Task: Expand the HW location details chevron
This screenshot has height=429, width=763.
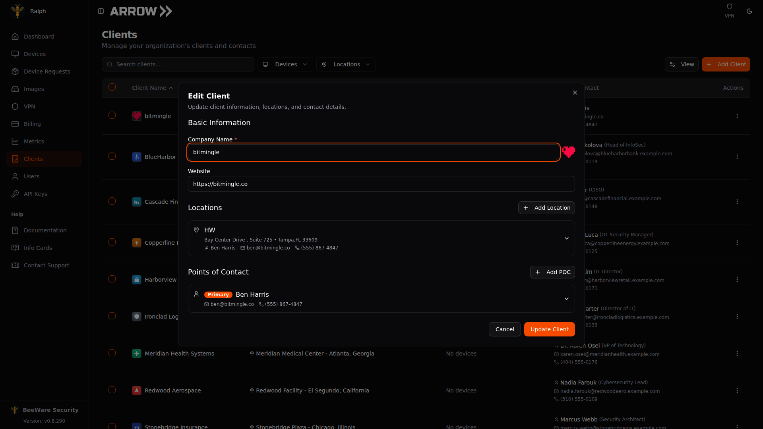Action: (x=566, y=238)
